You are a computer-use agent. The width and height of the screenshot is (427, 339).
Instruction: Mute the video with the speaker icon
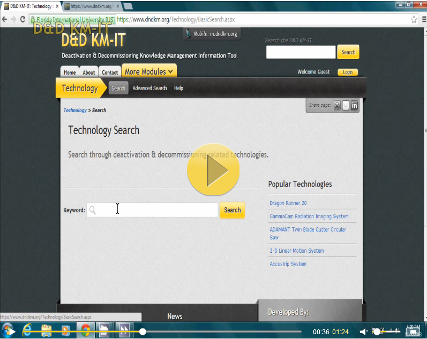[364, 331]
